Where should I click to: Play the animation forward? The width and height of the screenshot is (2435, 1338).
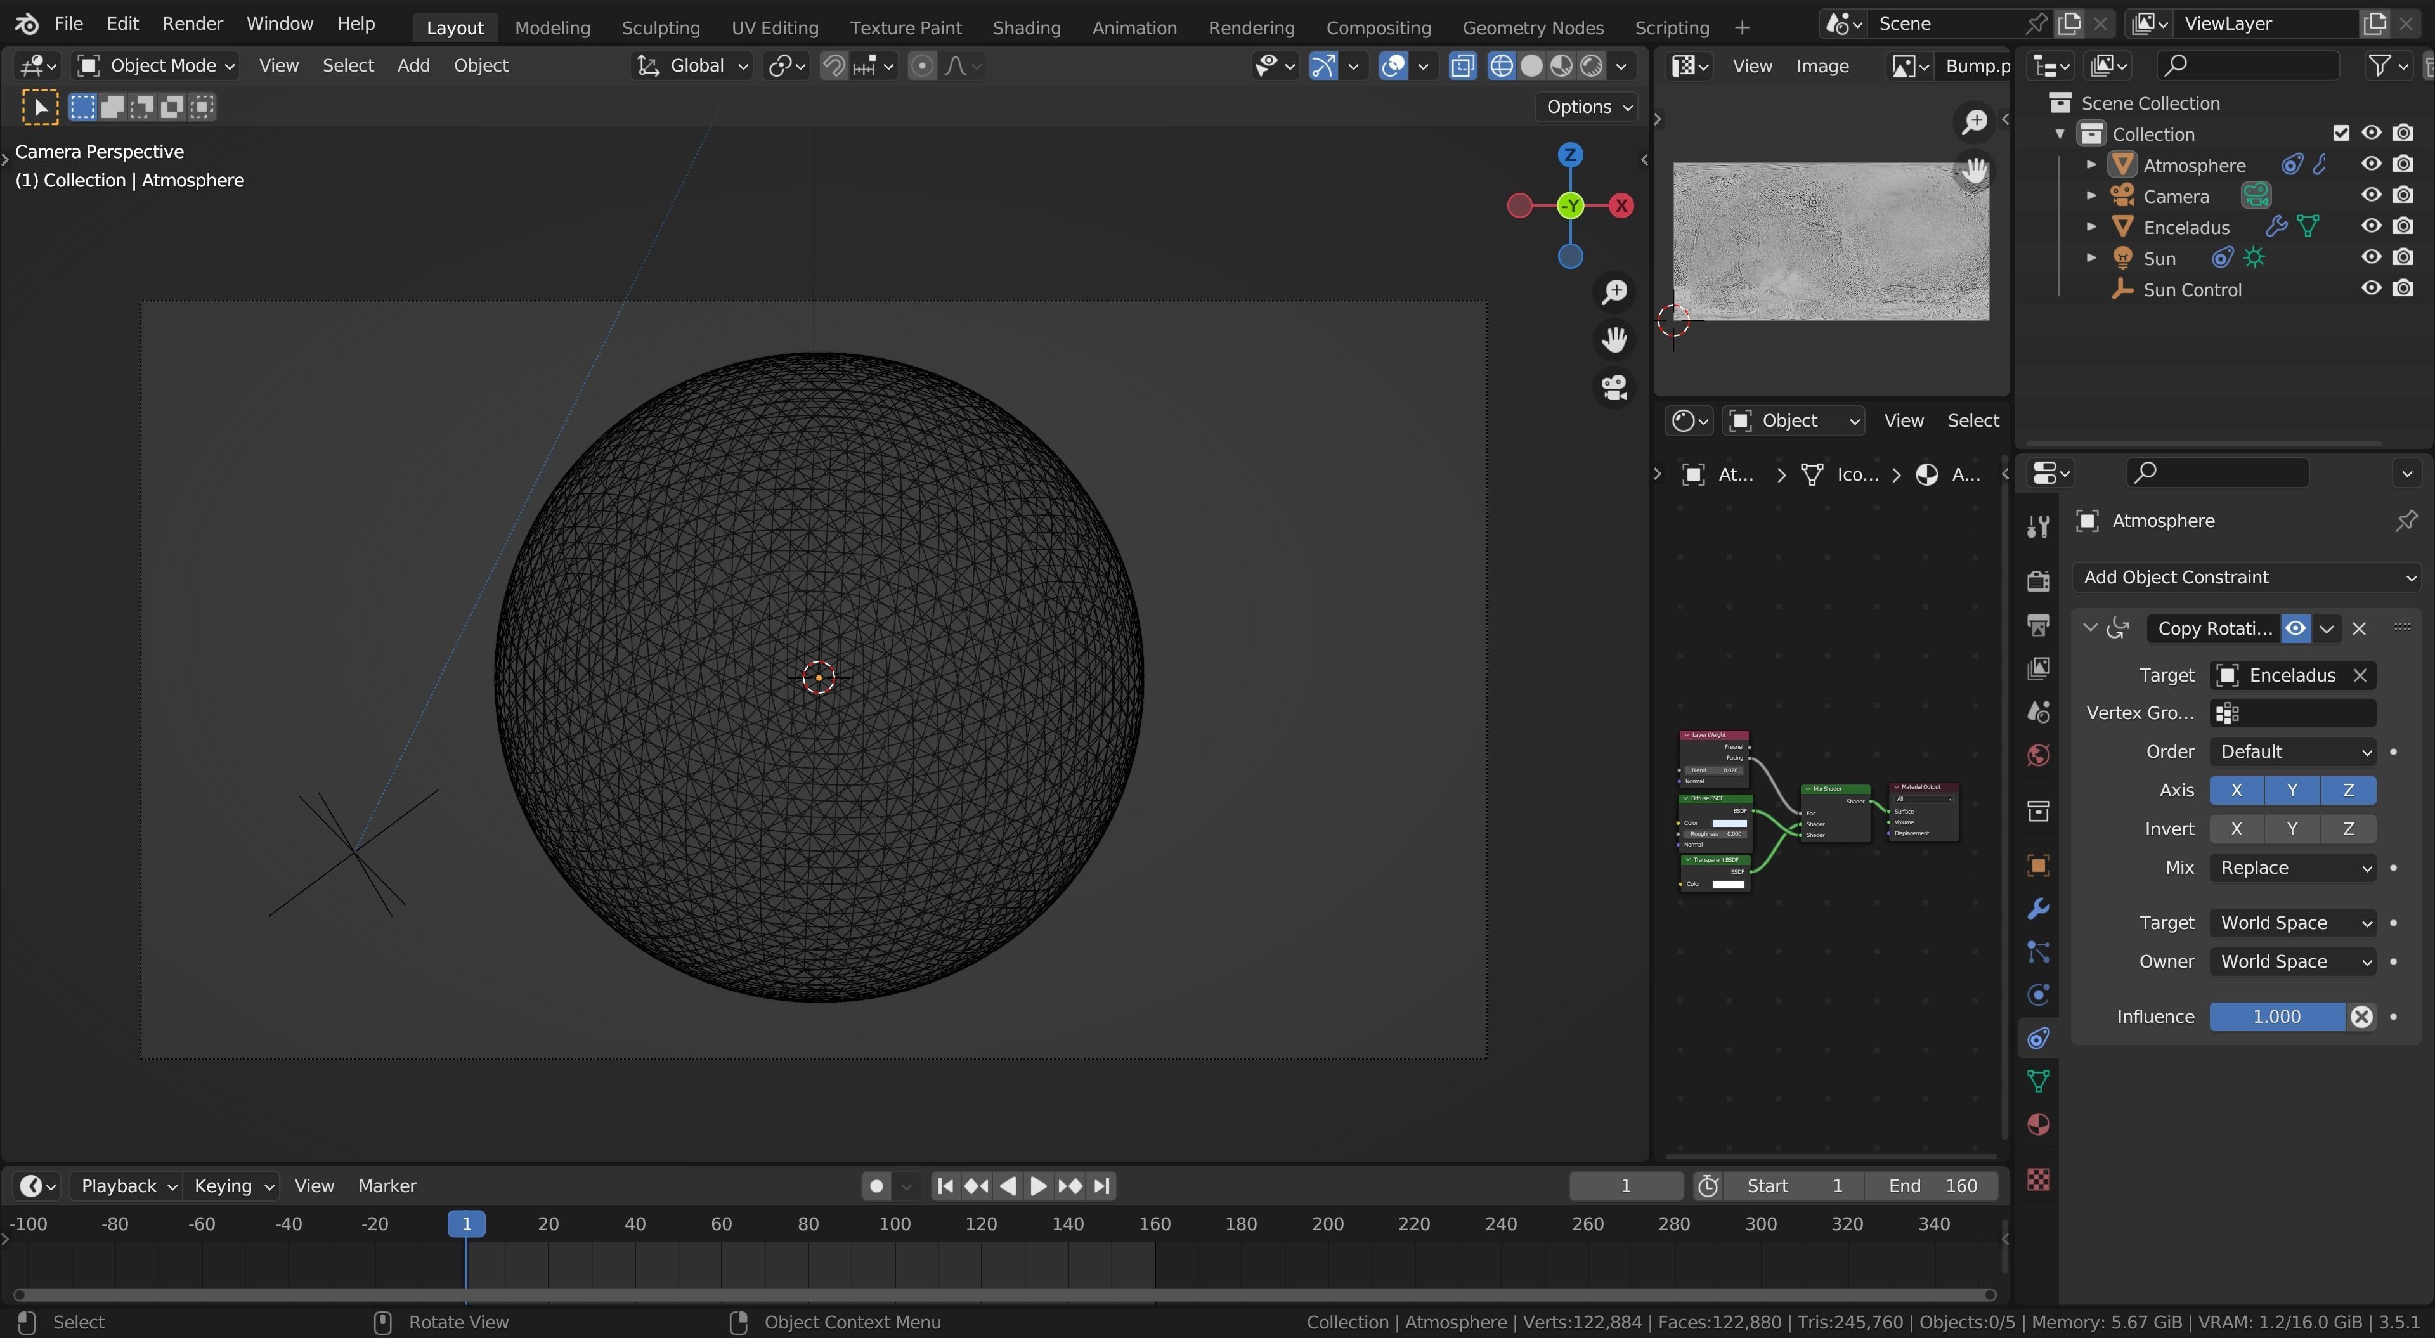point(1038,1186)
